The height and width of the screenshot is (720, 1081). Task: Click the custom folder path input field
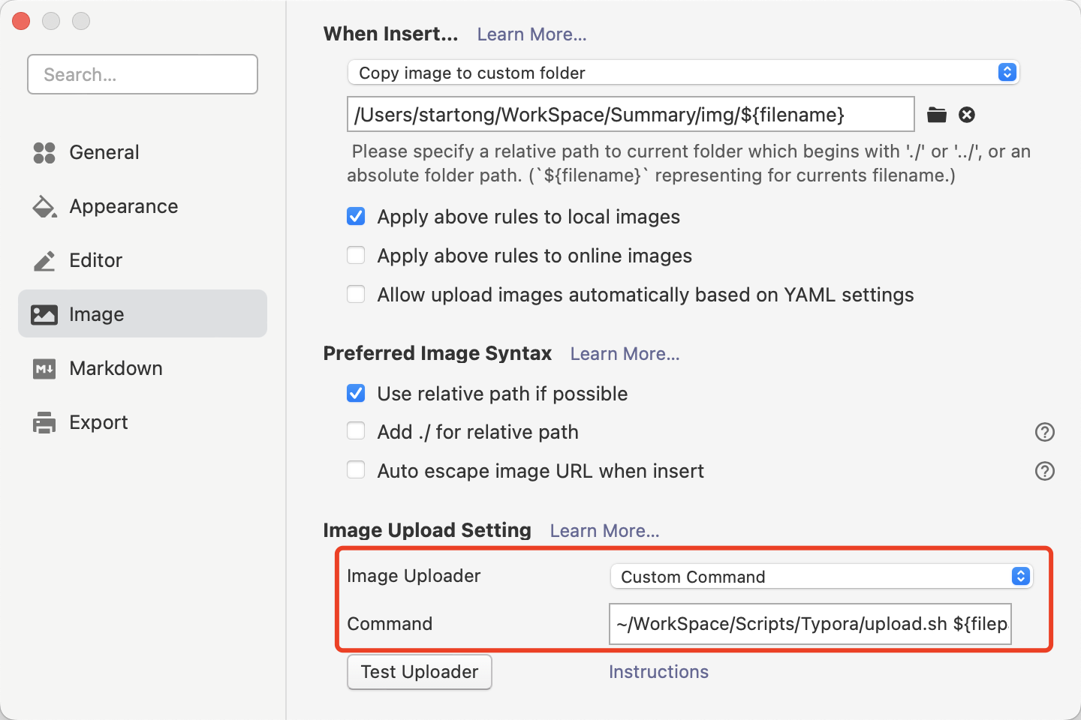(631, 115)
